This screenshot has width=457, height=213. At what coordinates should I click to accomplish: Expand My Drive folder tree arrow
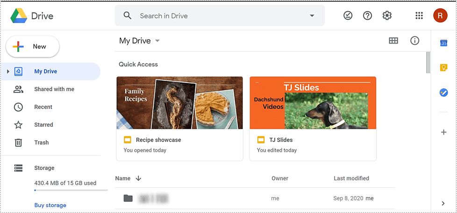[8, 71]
